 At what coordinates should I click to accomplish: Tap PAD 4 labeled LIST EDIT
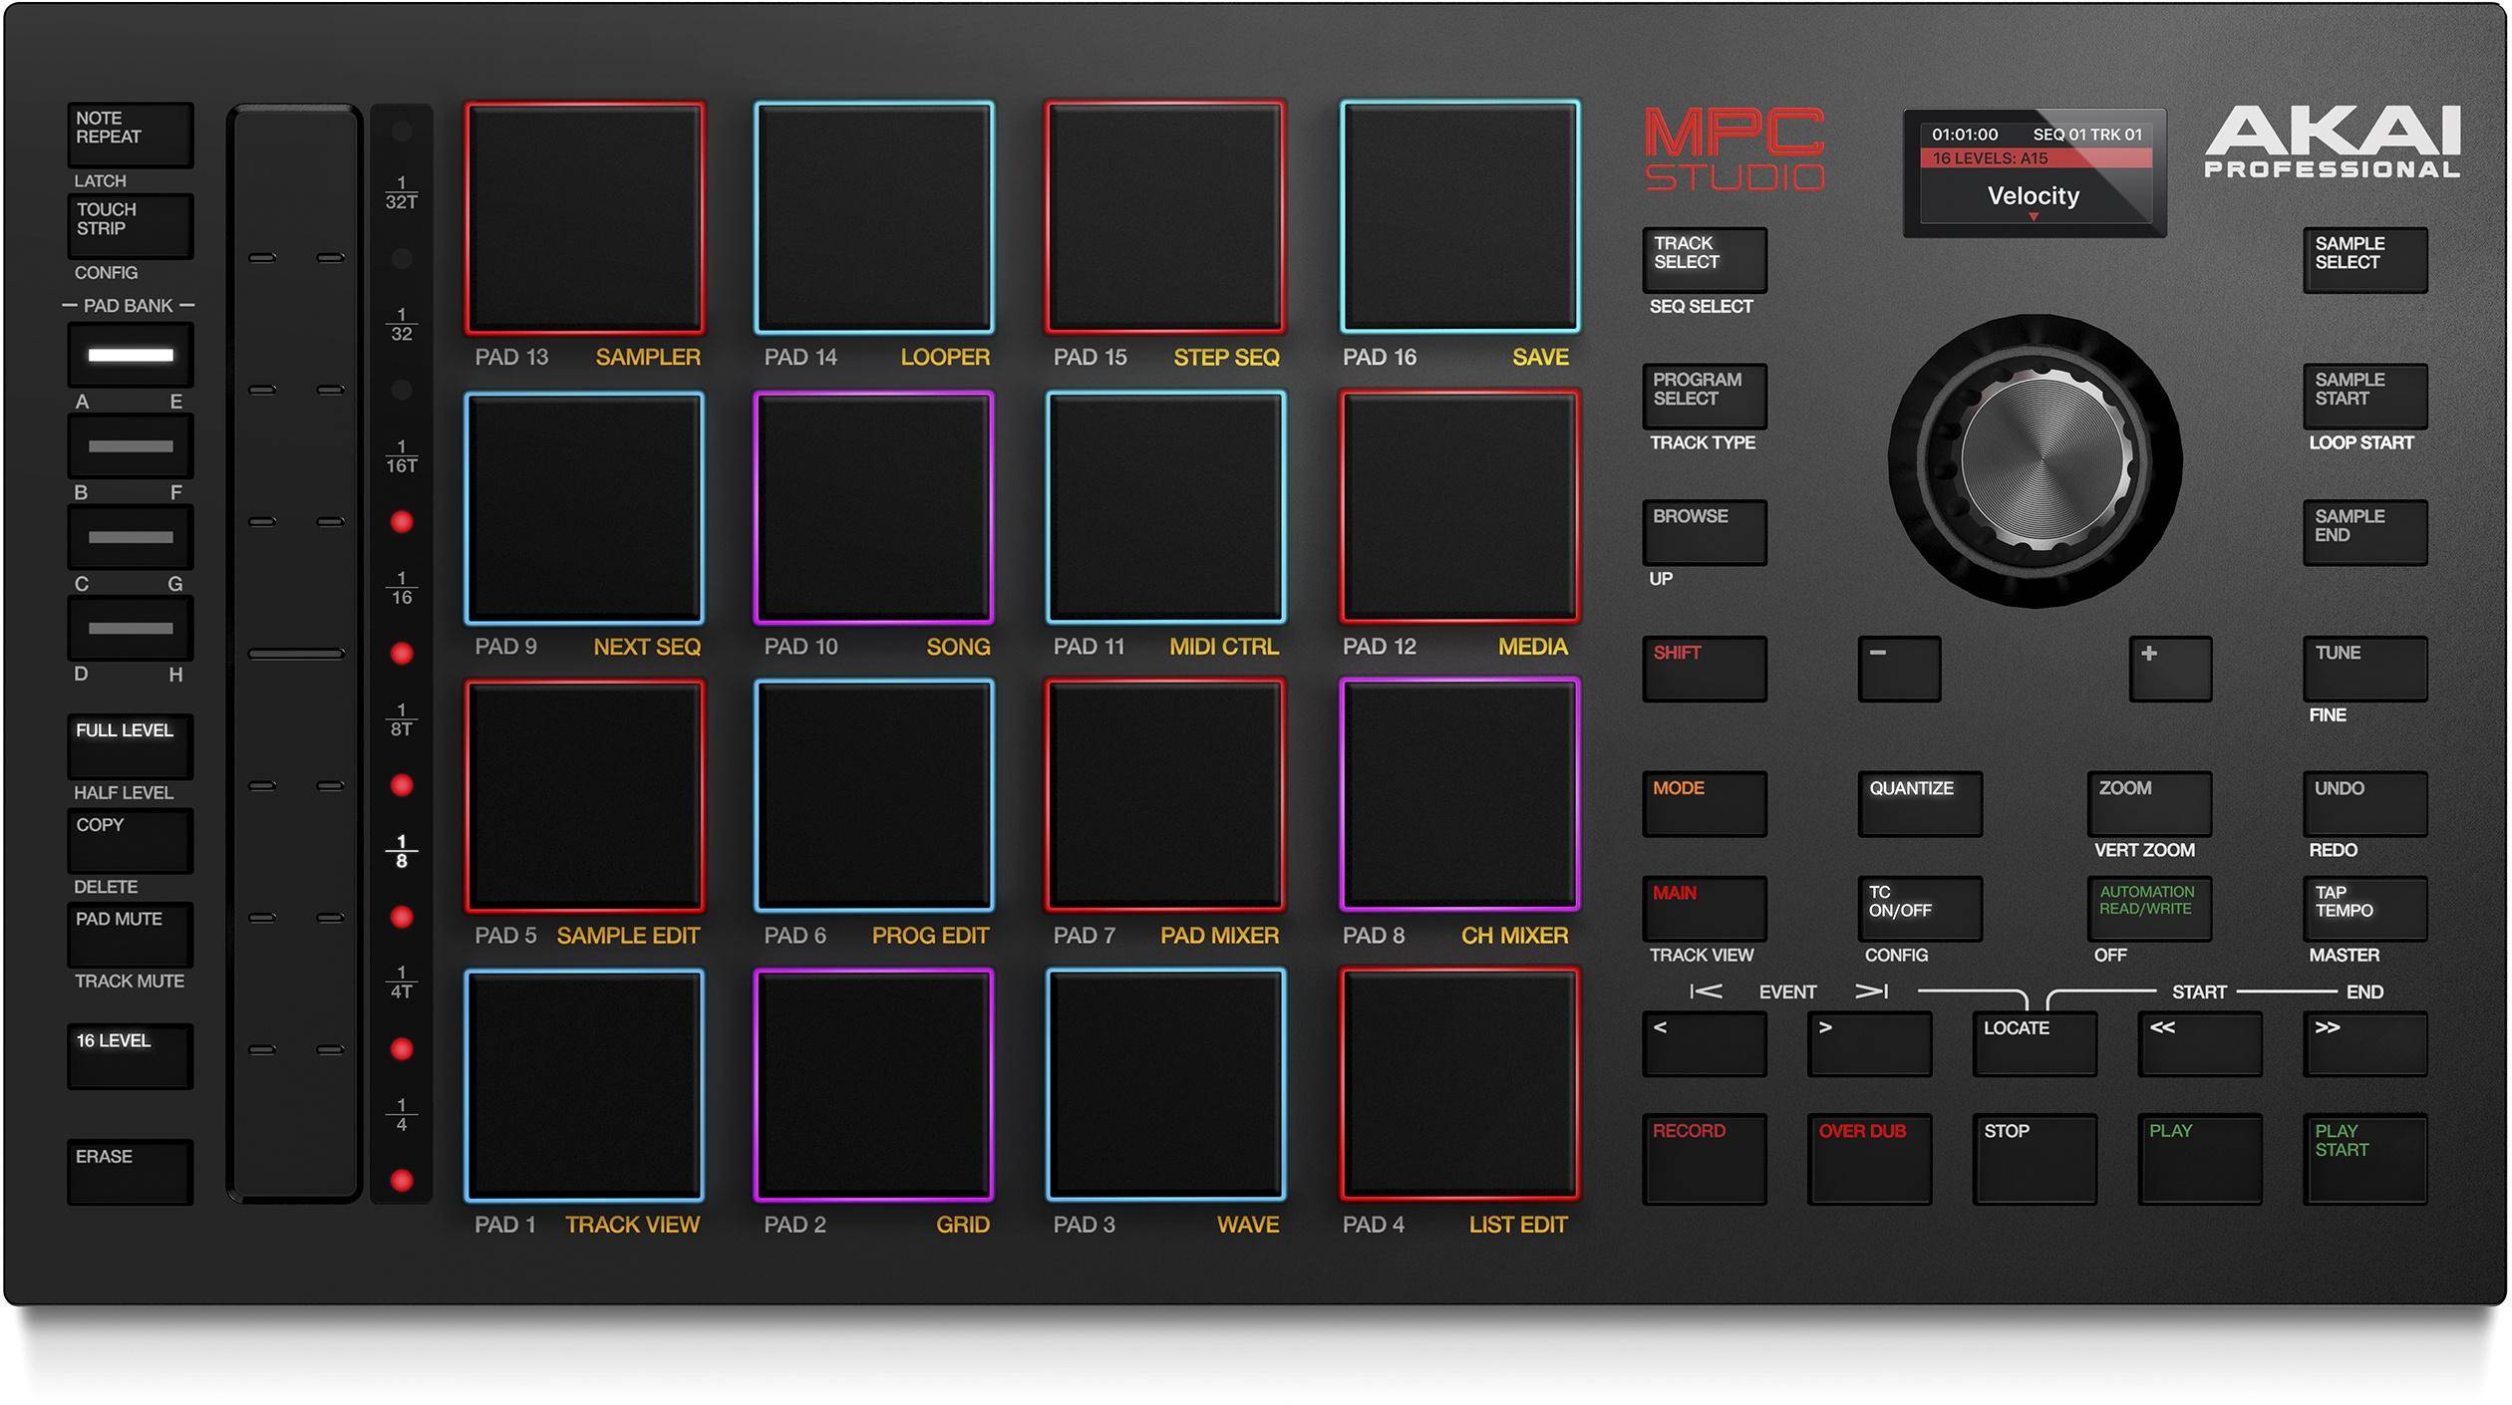(x=1459, y=1085)
